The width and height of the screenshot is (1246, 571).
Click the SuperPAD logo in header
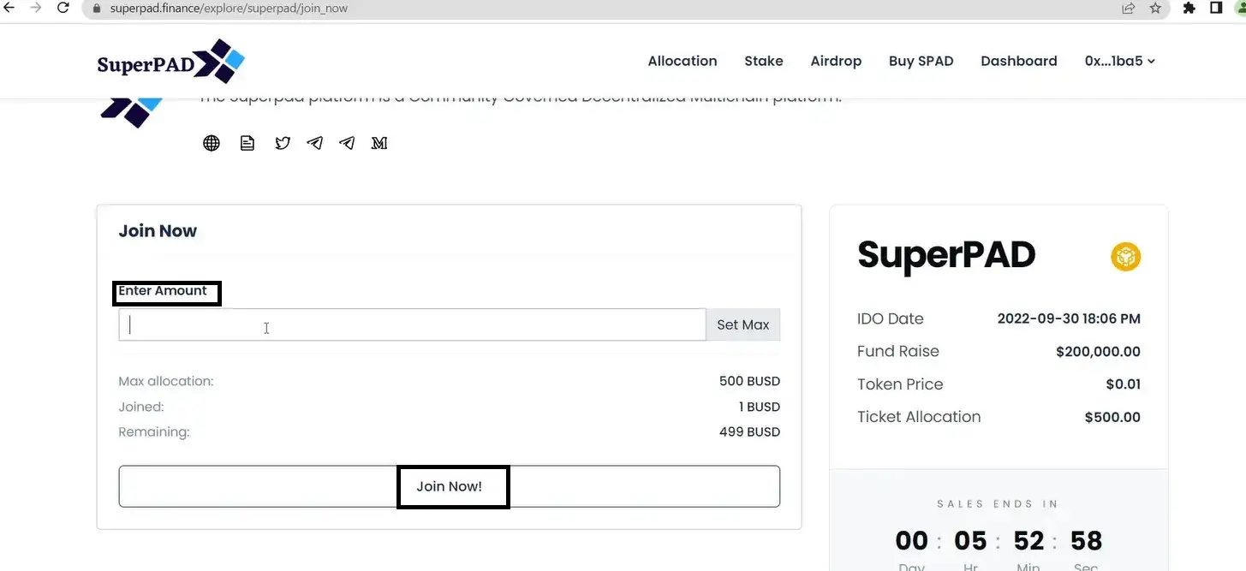pyautogui.click(x=171, y=62)
